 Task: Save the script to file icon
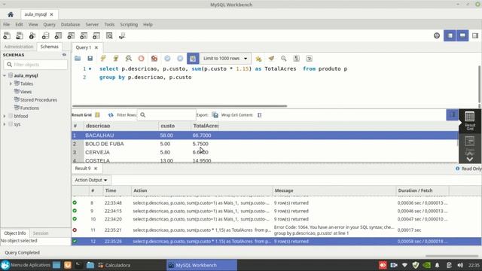click(90, 59)
